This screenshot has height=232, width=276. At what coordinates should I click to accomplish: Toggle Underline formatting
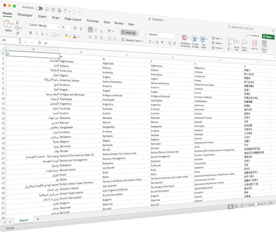click(x=42, y=34)
